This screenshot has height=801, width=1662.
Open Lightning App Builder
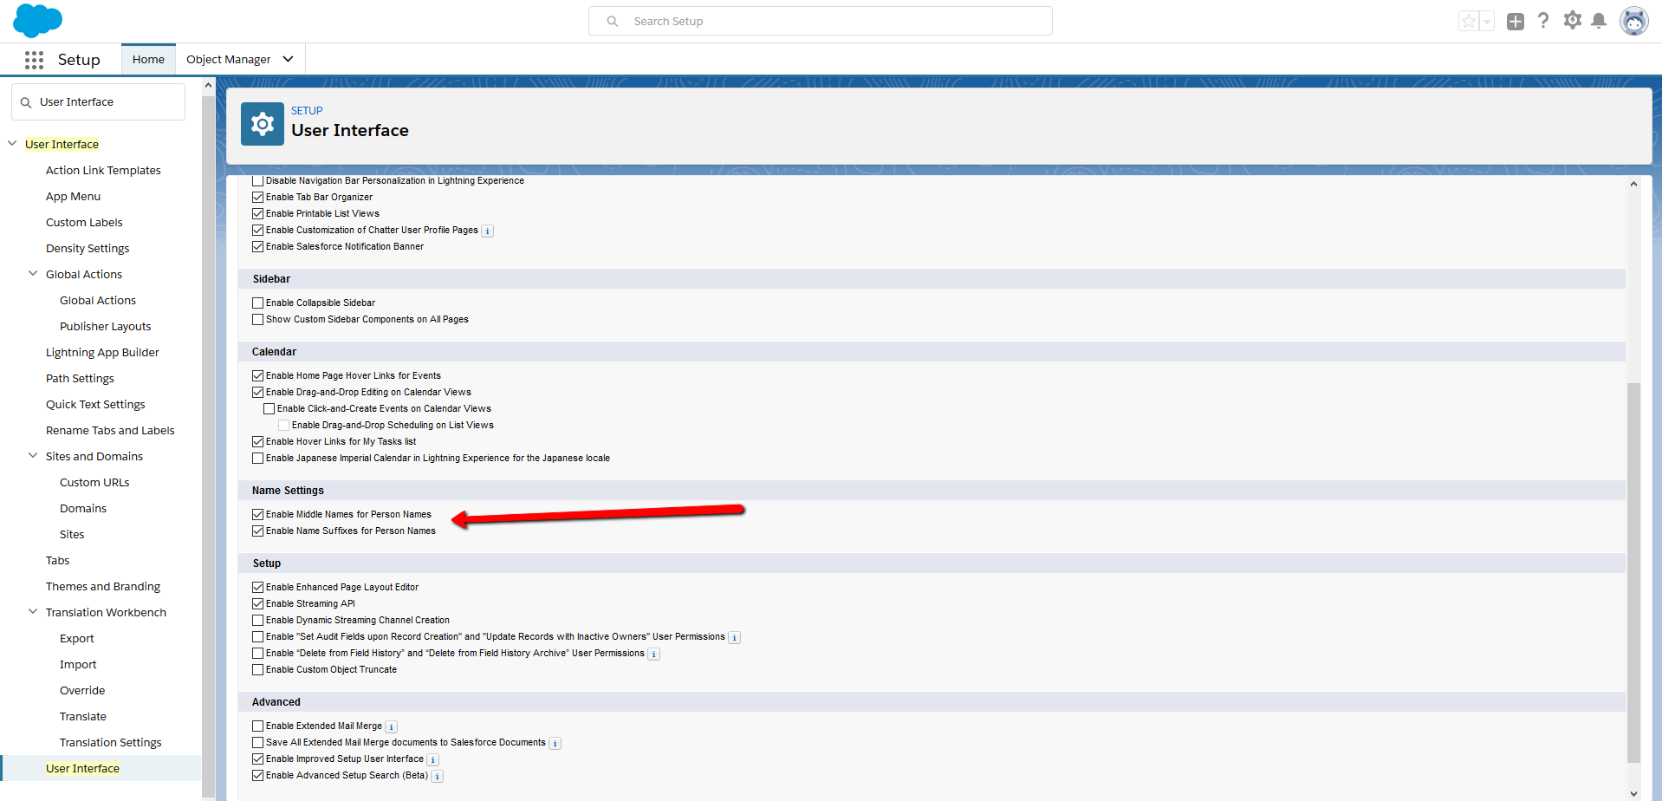(102, 353)
